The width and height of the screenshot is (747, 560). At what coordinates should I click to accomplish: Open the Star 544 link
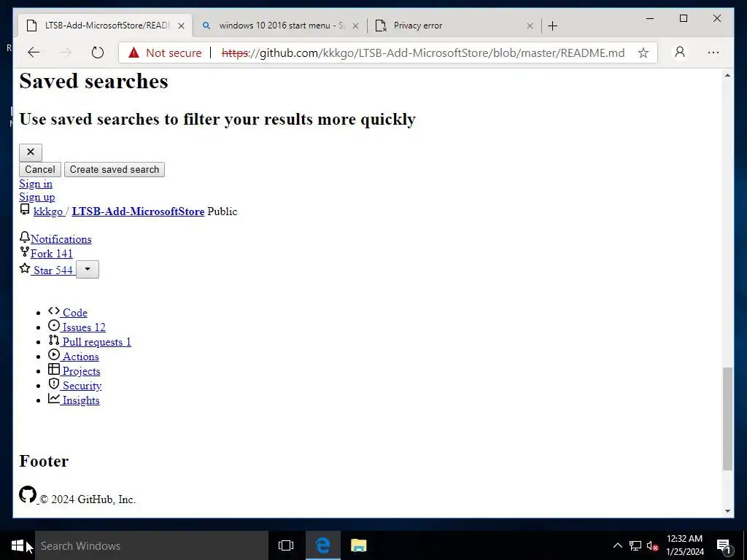coord(53,271)
